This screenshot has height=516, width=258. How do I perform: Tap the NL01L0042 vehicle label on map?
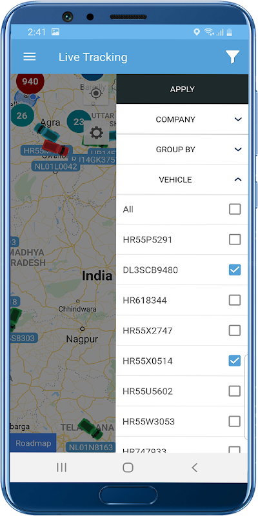pyautogui.click(x=56, y=166)
